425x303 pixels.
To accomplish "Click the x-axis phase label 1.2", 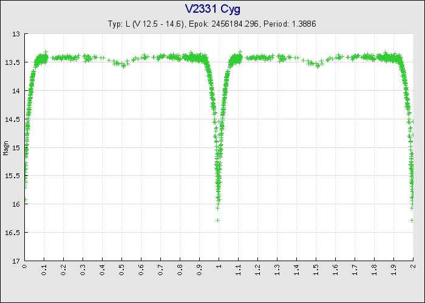I will (258, 270).
